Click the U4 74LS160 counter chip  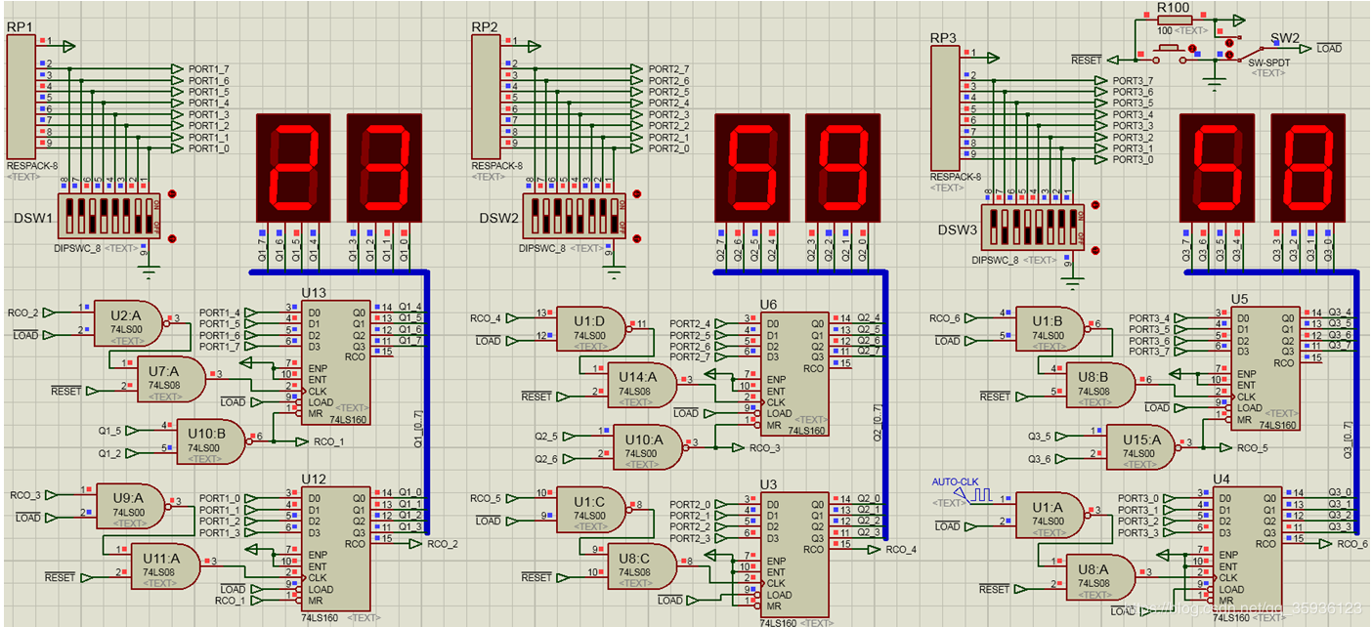pyautogui.click(x=1250, y=548)
